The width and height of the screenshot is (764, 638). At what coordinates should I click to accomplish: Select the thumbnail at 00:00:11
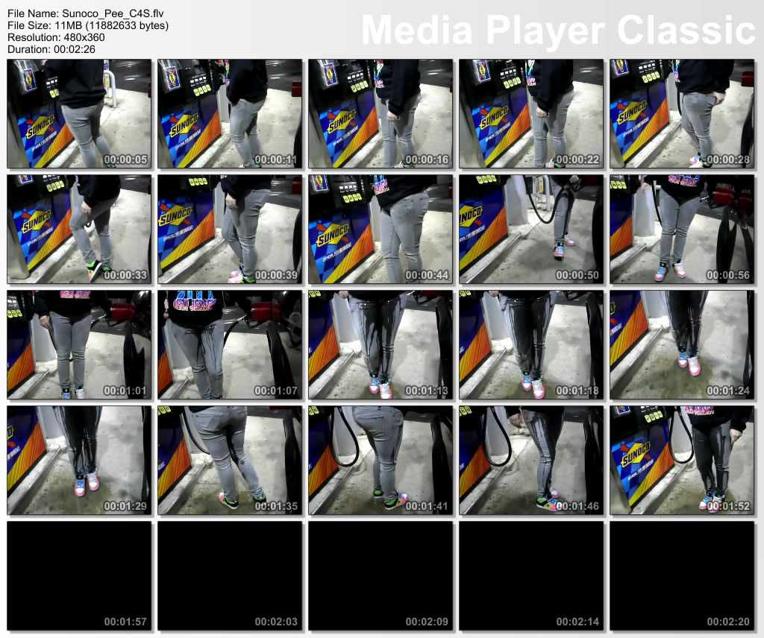pos(230,113)
